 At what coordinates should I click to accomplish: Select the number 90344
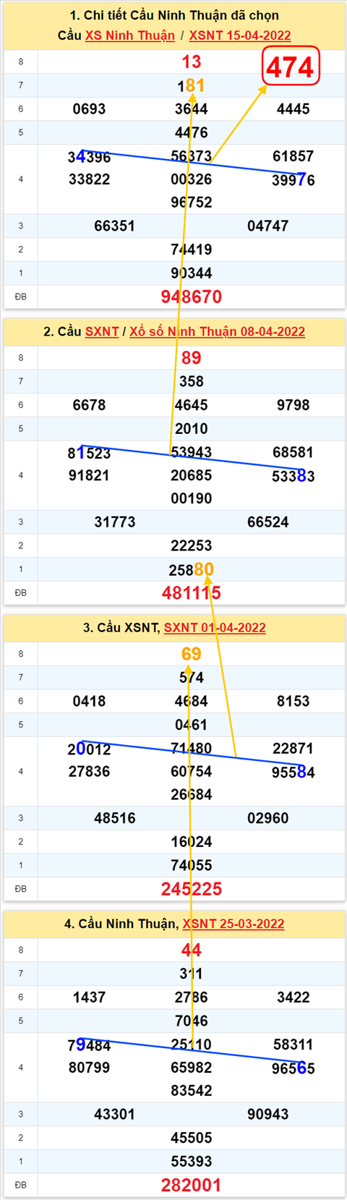192,273
